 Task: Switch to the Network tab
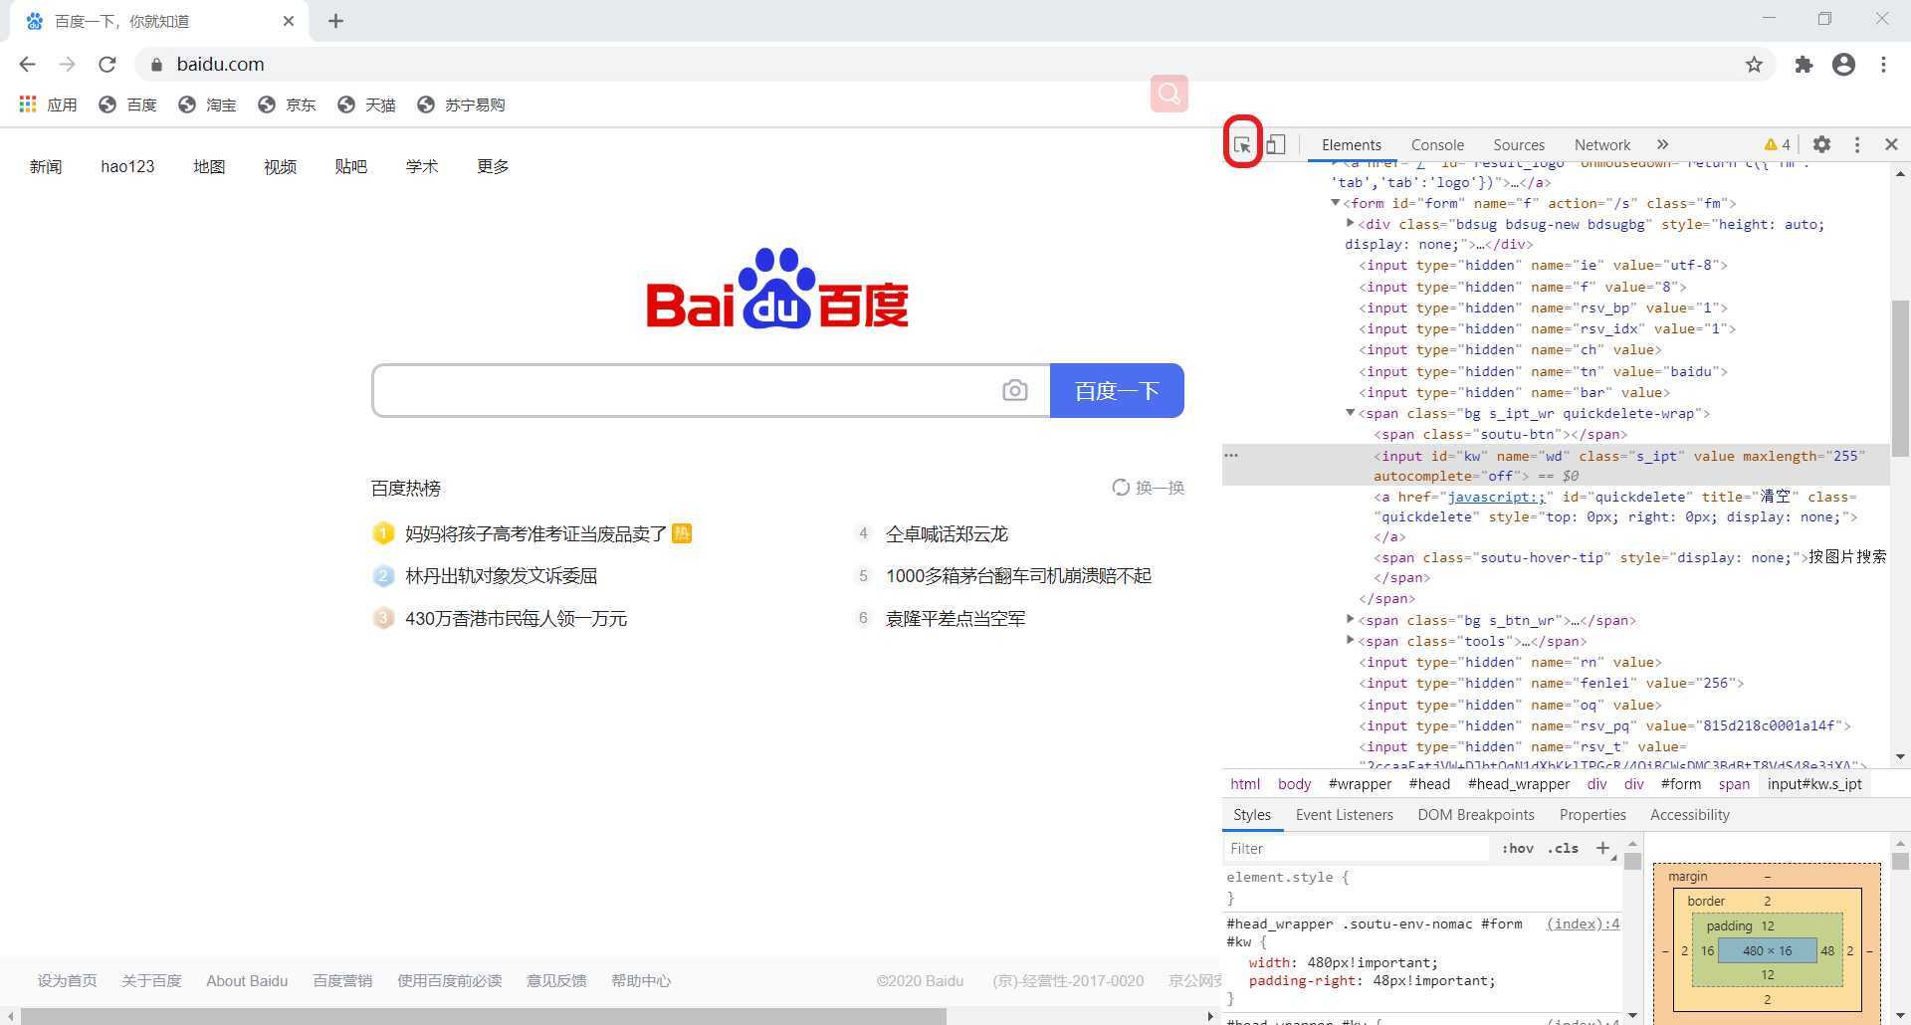(1602, 144)
